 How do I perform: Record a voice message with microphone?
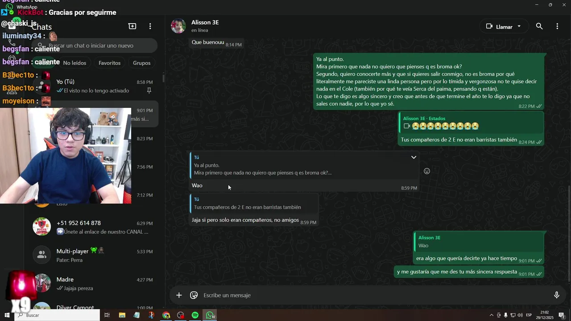click(557, 295)
